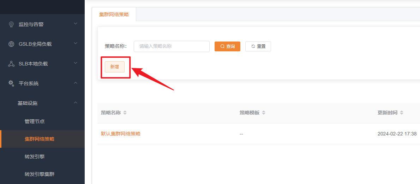
Task: Expand the GSLB全局负载 menu chevron
Action: pos(76,43)
